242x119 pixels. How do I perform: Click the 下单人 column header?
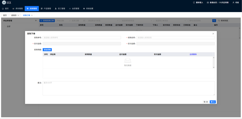155,25
